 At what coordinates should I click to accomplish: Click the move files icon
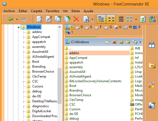[x=67, y=19]
